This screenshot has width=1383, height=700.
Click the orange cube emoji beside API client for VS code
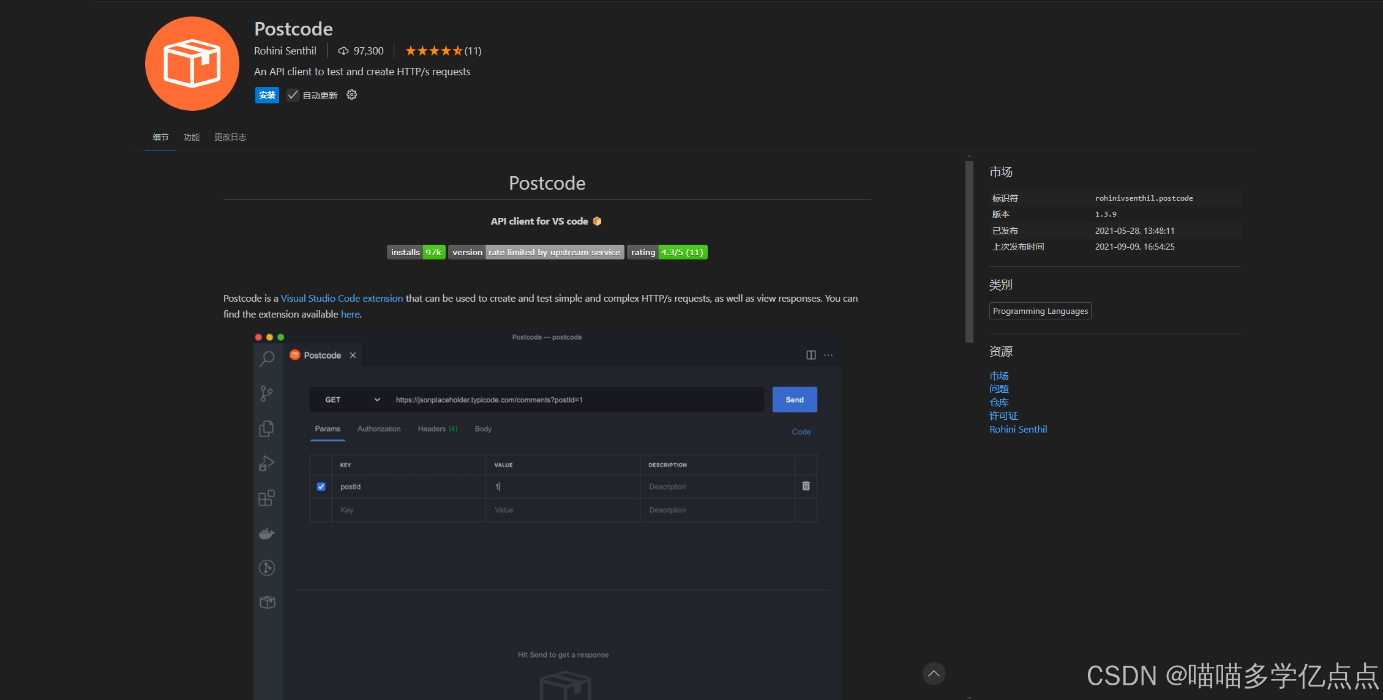click(597, 222)
